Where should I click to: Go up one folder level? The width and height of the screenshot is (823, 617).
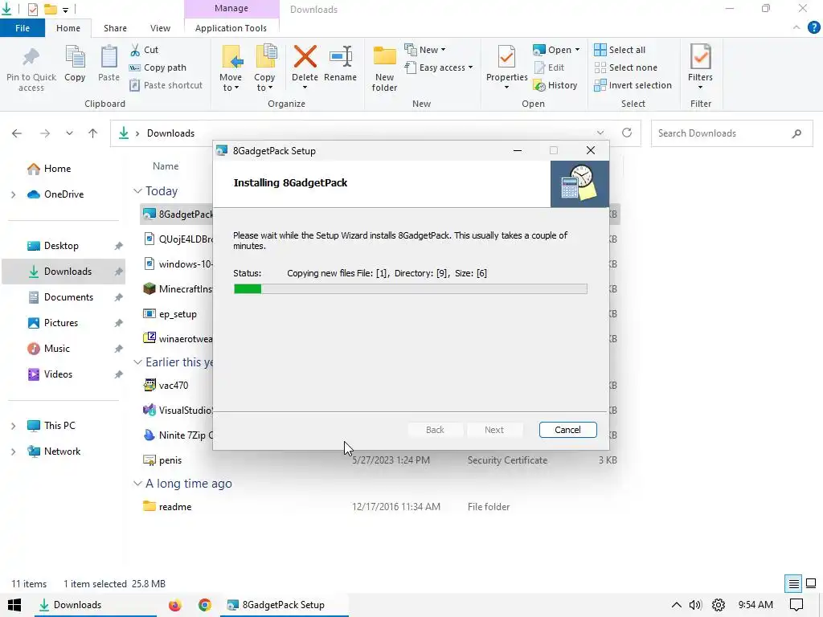[x=93, y=133]
